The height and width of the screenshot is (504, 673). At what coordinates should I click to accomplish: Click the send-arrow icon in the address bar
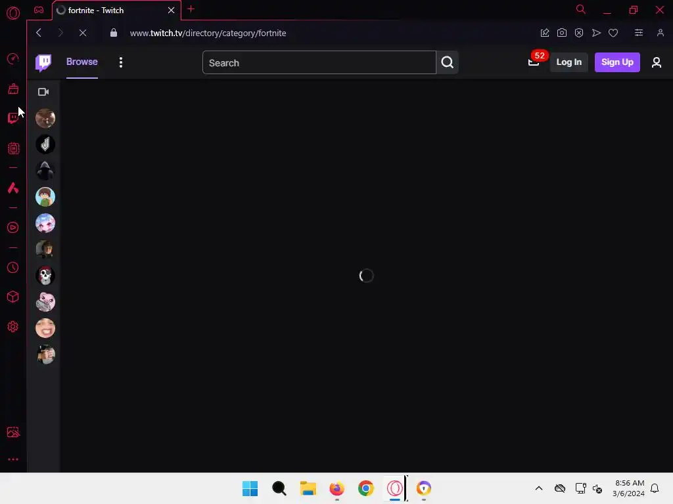596,33
